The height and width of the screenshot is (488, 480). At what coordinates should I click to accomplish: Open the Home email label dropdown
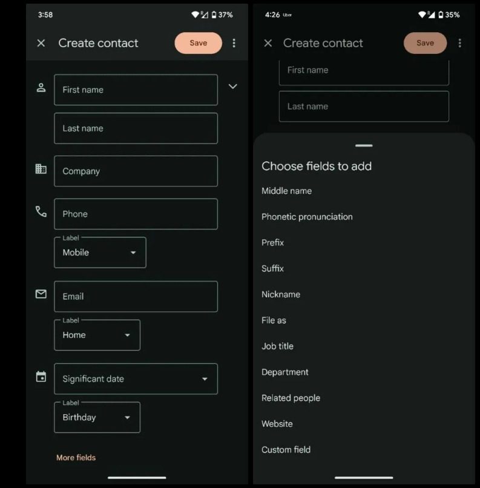97,335
